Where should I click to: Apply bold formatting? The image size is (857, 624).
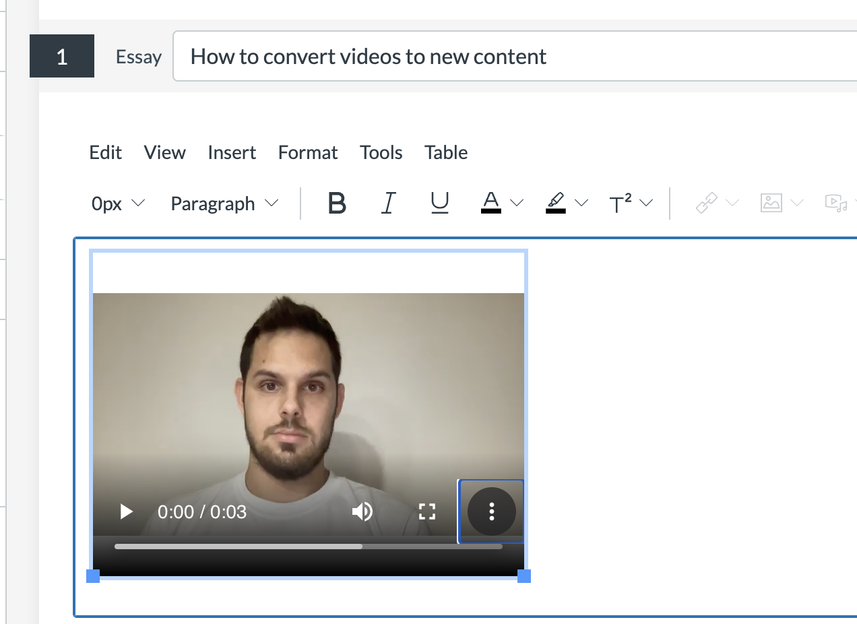[x=337, y=203]
